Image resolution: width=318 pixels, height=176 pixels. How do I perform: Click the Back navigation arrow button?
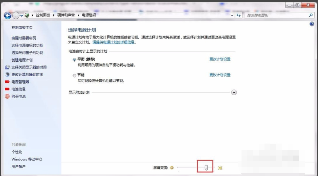pyautogui.click(x=8, y=15)
